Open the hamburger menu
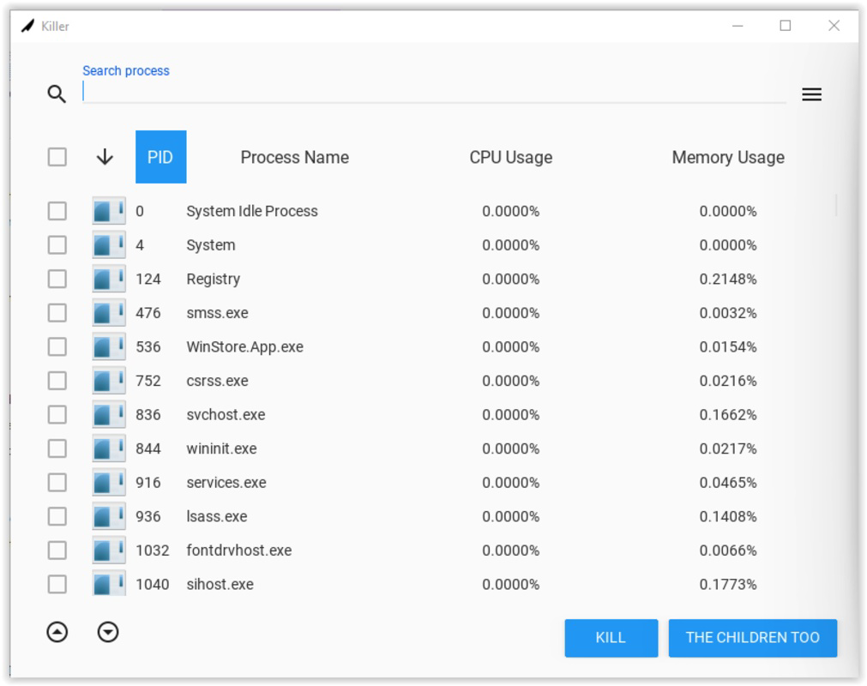This screenshot has width=867, height=686. click(811, 94)
